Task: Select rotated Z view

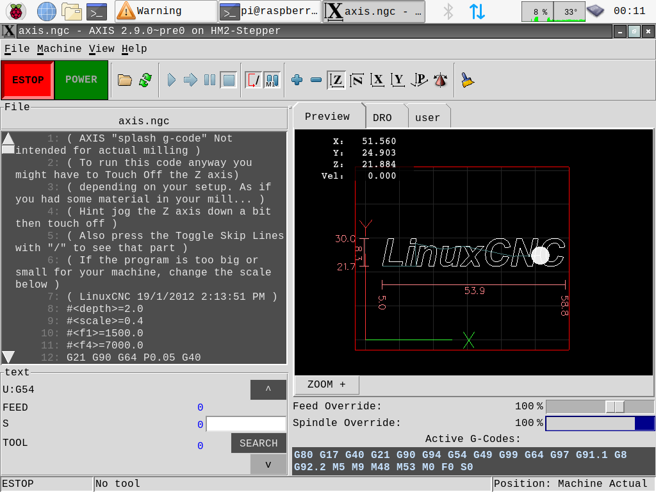Action: (357, 80)
